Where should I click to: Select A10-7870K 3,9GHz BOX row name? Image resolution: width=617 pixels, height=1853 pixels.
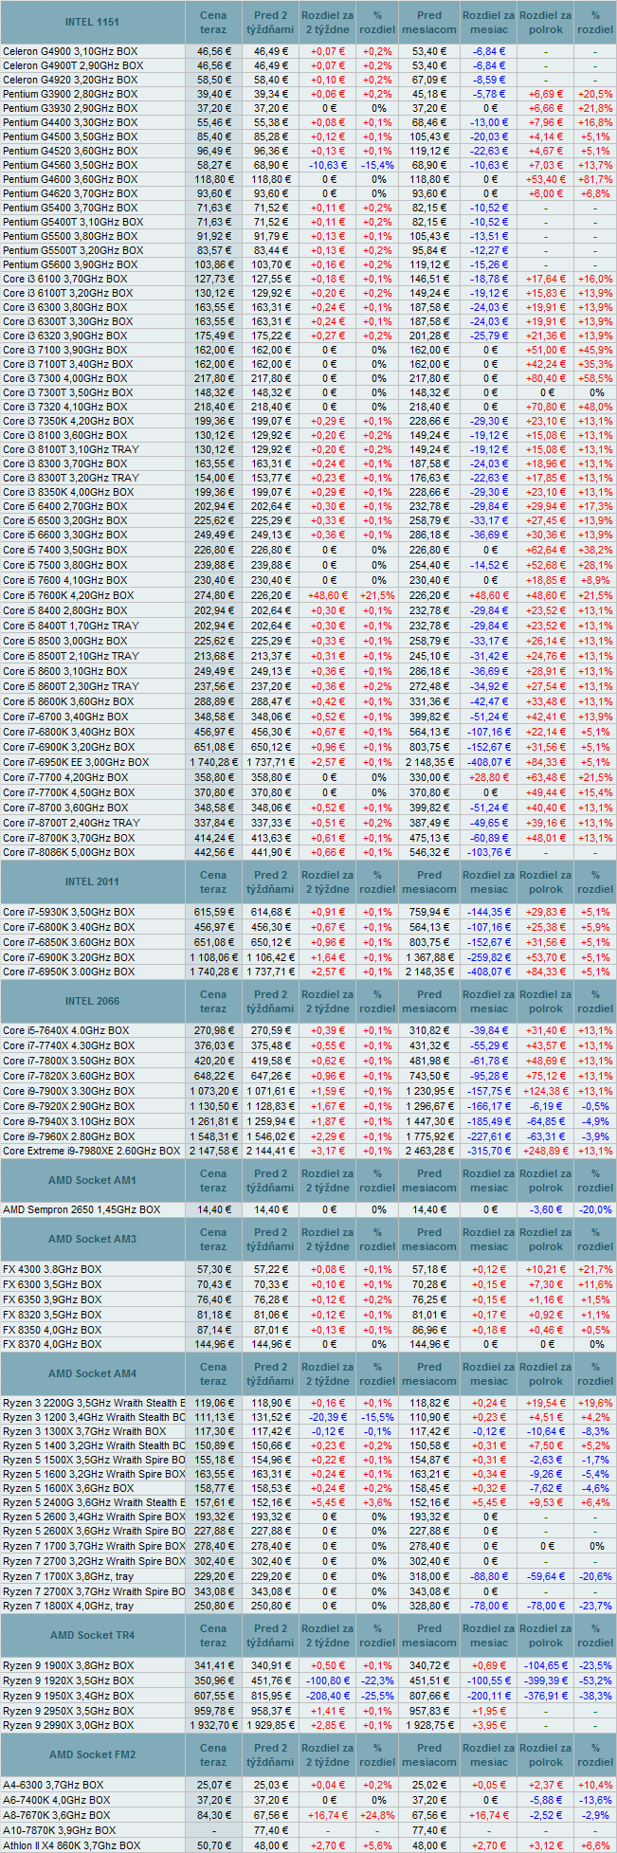click(x=60, y=1830)
